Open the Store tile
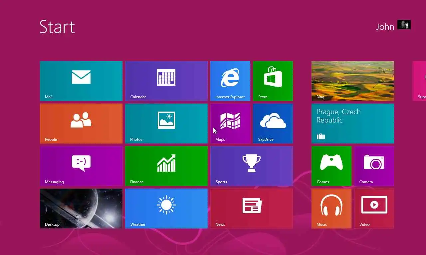Screen dimensions: 426x255 click(x=273, y=81)
